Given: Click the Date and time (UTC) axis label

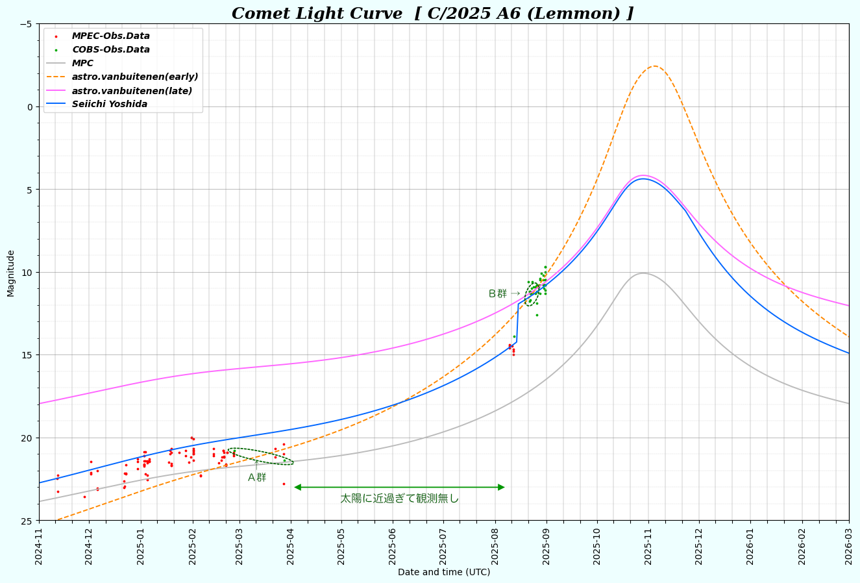Looking at the screenshot, I should (x=444, y=572).
